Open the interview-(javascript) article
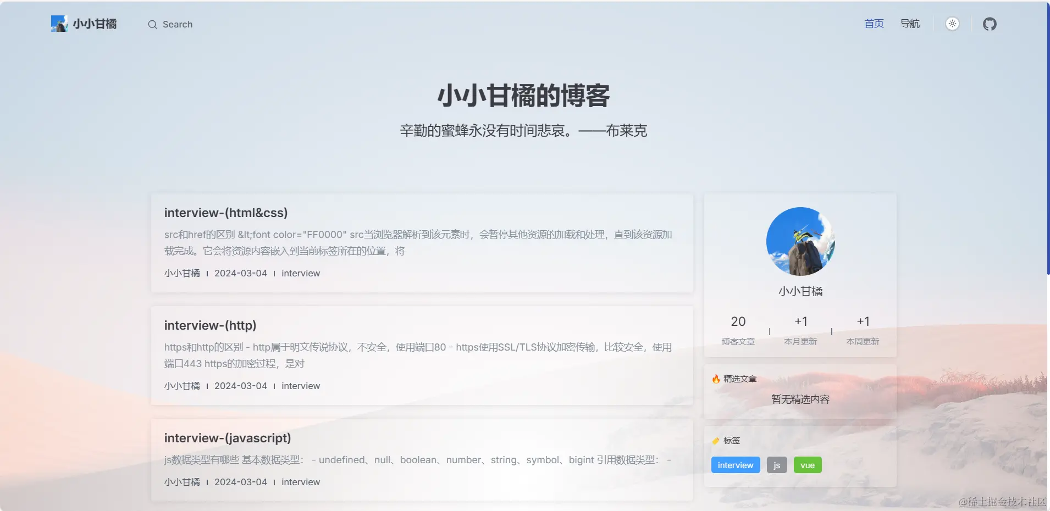Image resolution: width=1050 pixels, height=511 pixels. [x=227, y=438]
